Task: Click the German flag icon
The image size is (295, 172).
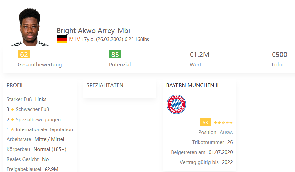Action: point(62,39)
